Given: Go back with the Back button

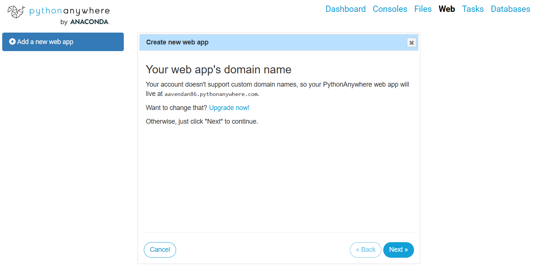Looking at the screenshot, I should point(365,250).
